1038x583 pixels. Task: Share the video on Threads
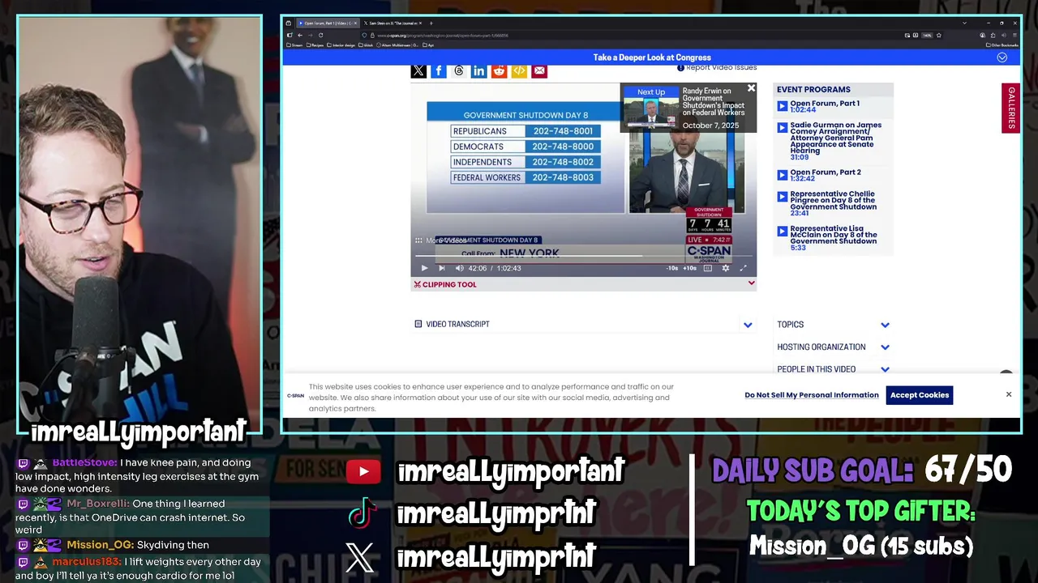(459, 71)
